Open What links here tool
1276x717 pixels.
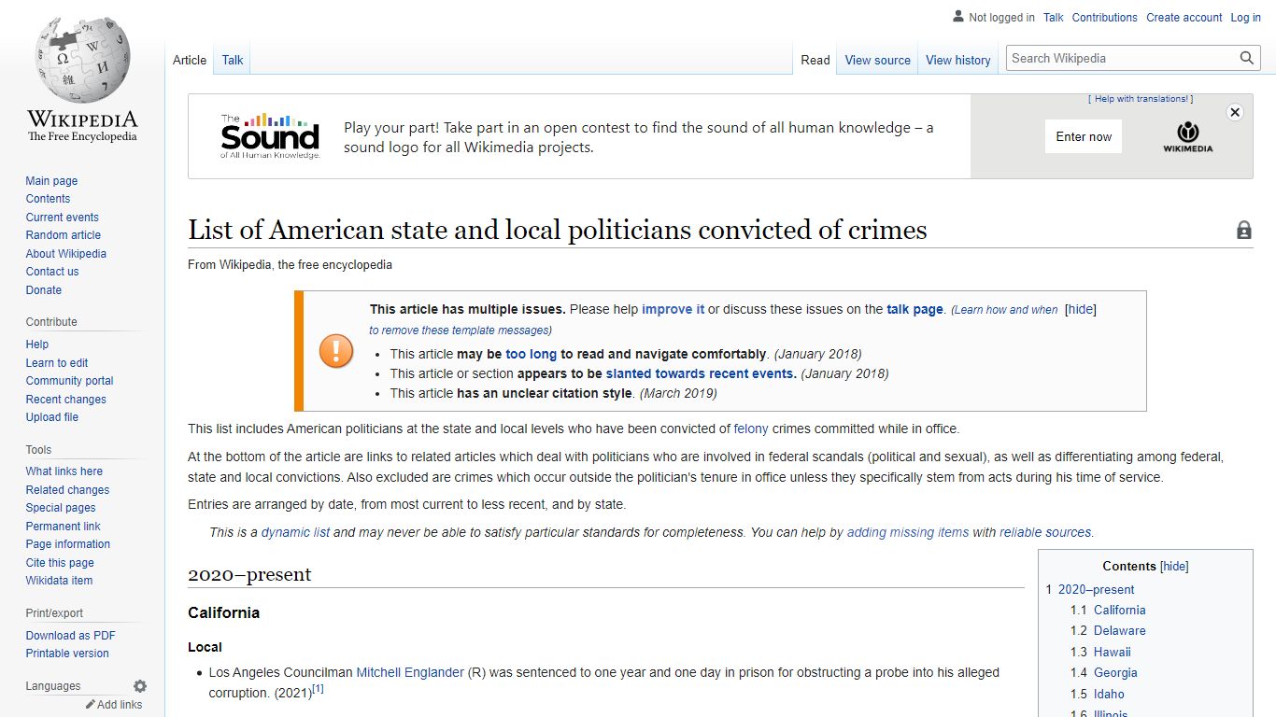point(64,471)
